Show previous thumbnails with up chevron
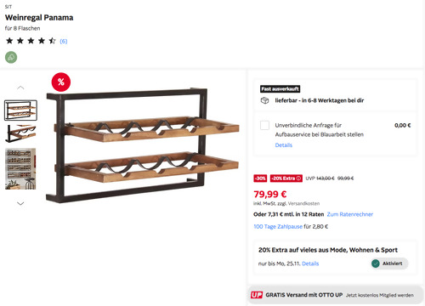This screenshot has height=306, width=425. (x=20, y=88)
